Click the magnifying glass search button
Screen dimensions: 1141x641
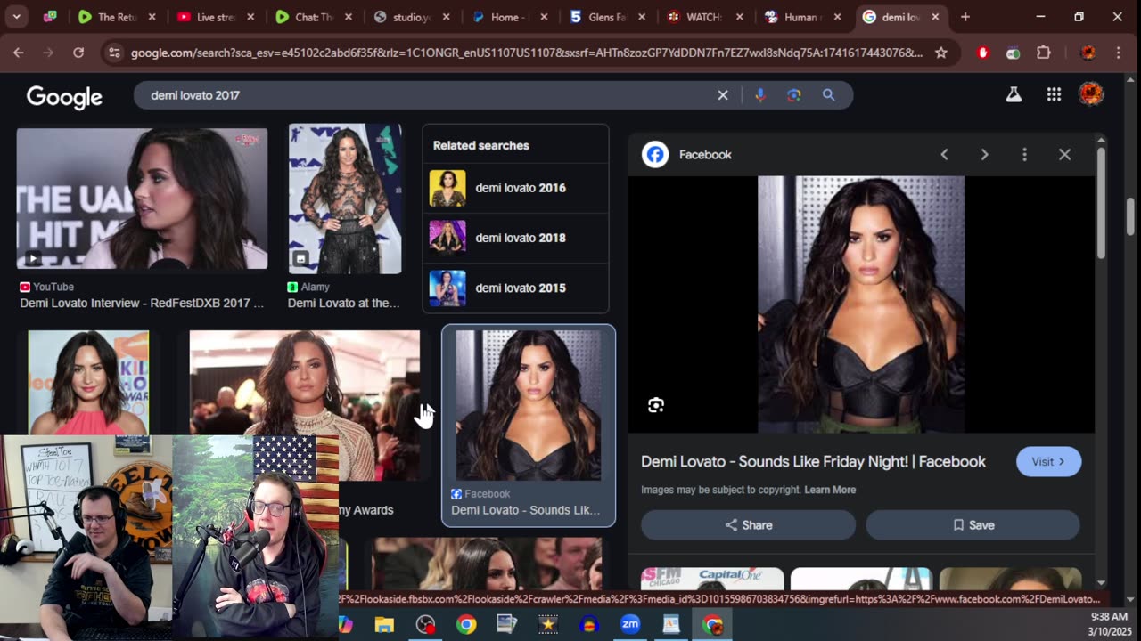tap(828, 95)
